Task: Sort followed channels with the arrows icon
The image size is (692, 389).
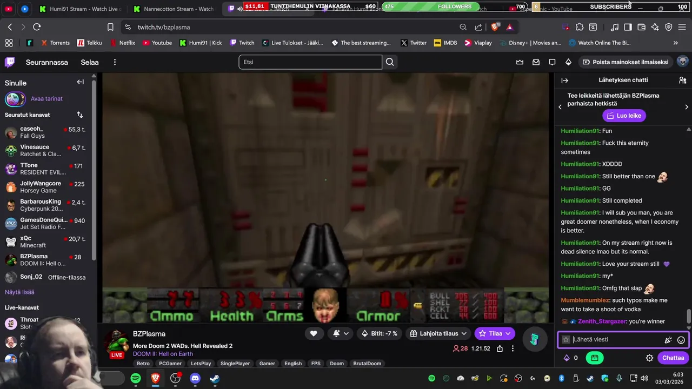Action: [x=80, y=115]
